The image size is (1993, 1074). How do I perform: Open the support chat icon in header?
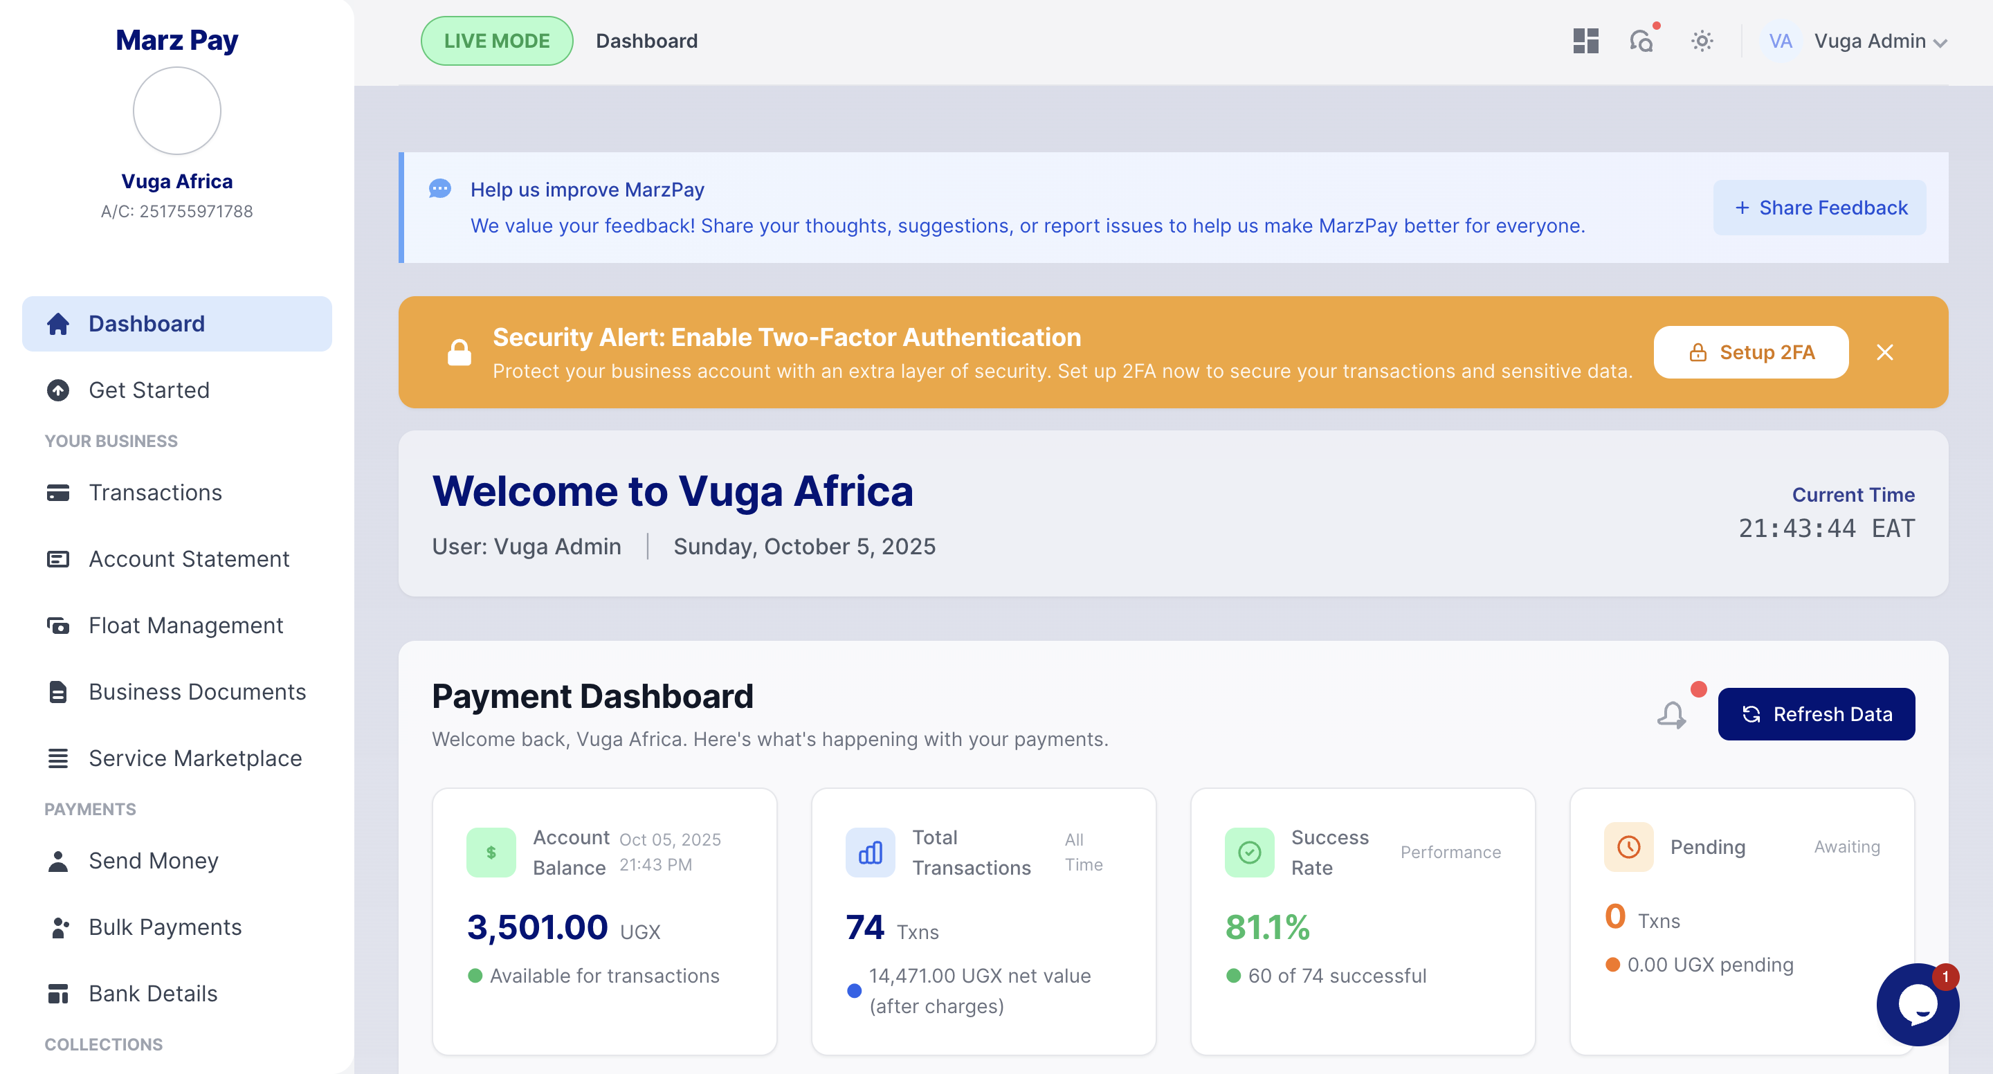[x=1641, y=41]
